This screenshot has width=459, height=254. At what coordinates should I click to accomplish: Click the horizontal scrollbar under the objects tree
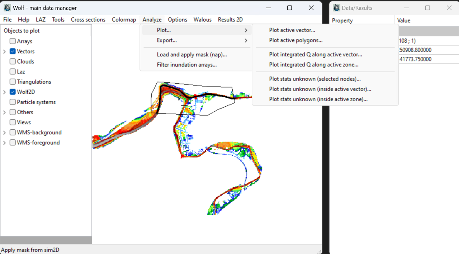click(46, 240)
